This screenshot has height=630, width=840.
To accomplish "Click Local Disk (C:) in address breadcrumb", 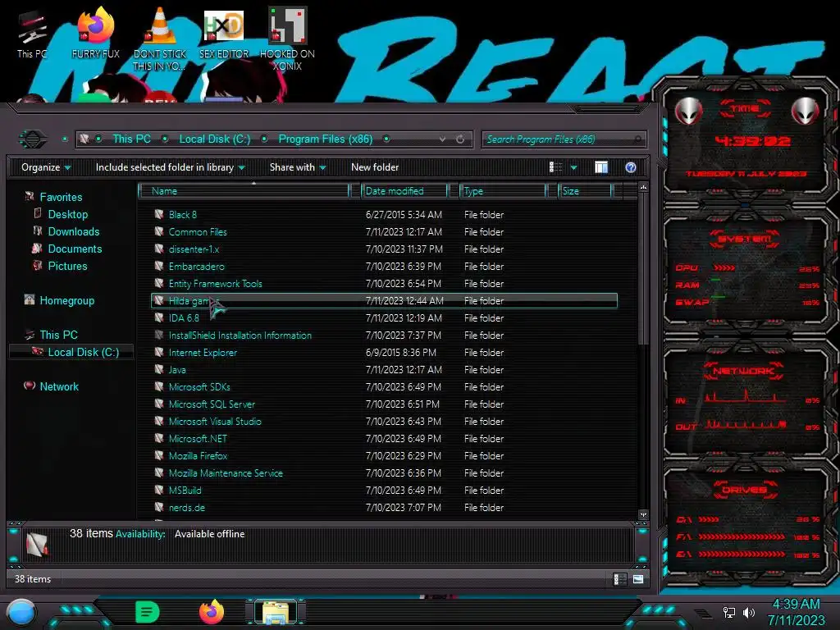I will pos(215,139).
